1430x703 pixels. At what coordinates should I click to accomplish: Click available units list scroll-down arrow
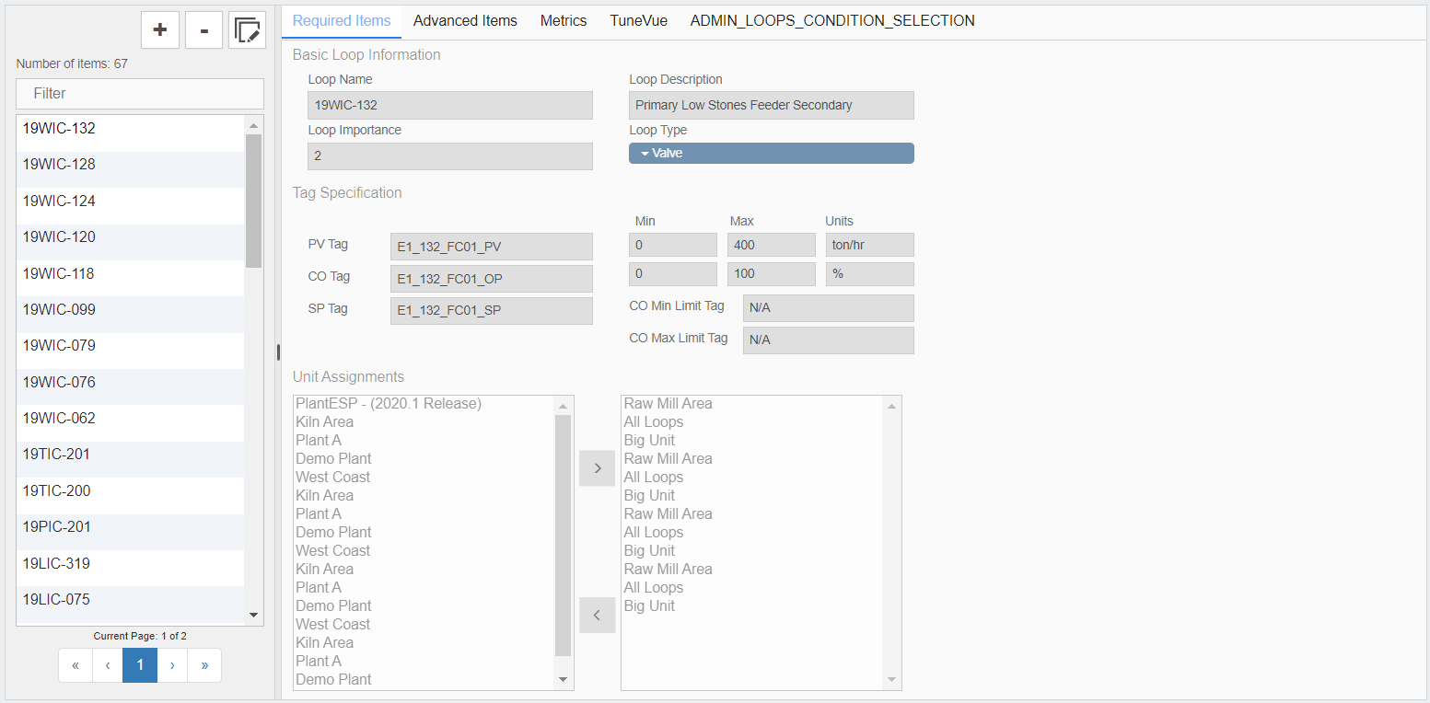[x=564, y=679]
